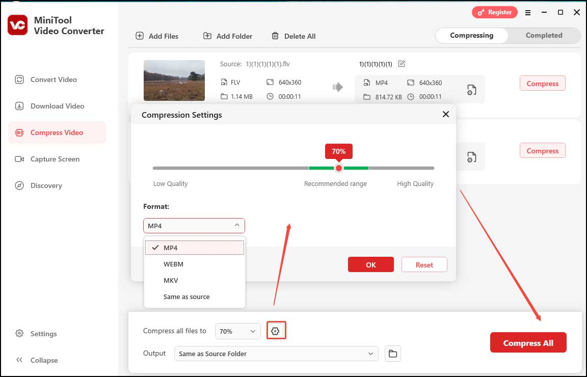Browse output folder icon

pyautogui.click(x=393, y=354)
